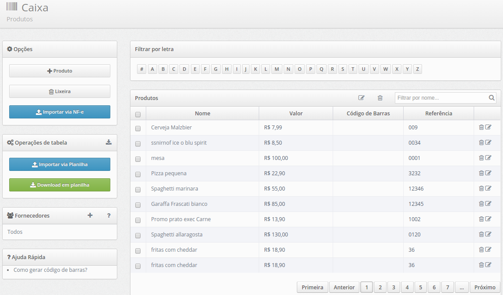The image size is (503, 295).
Task: Add a new Produto
Action: 60,71
